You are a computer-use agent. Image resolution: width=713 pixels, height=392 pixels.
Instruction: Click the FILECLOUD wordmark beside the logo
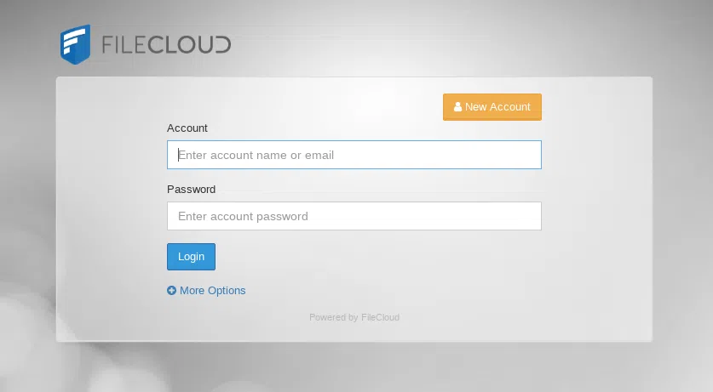click(165, 45)
